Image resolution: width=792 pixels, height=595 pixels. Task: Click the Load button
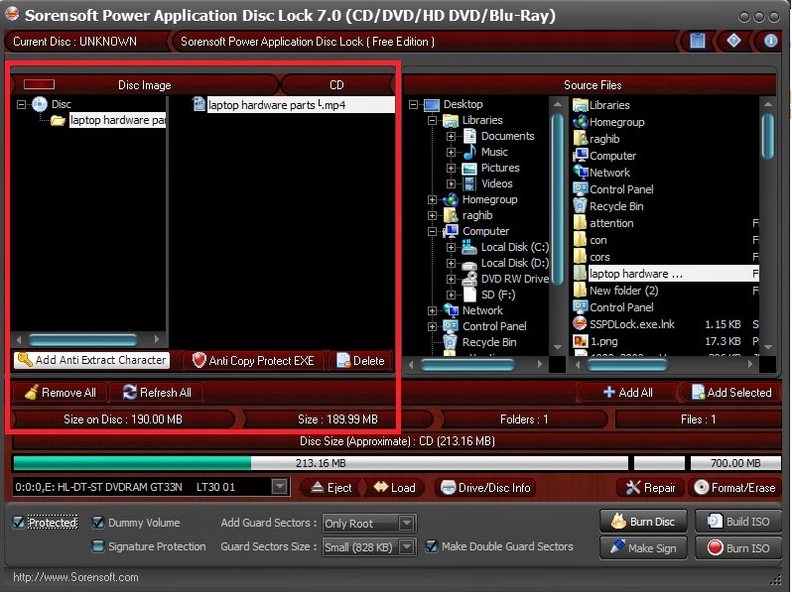pyautogui.click(x=394, y=488)
